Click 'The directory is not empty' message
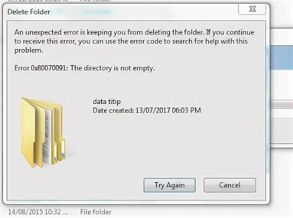 click(x=112, y=68)
